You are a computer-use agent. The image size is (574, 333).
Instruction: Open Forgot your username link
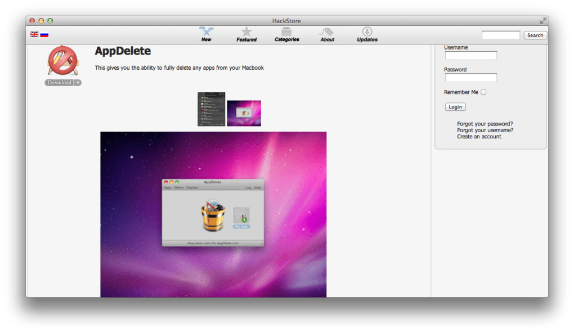pos(485,130)
